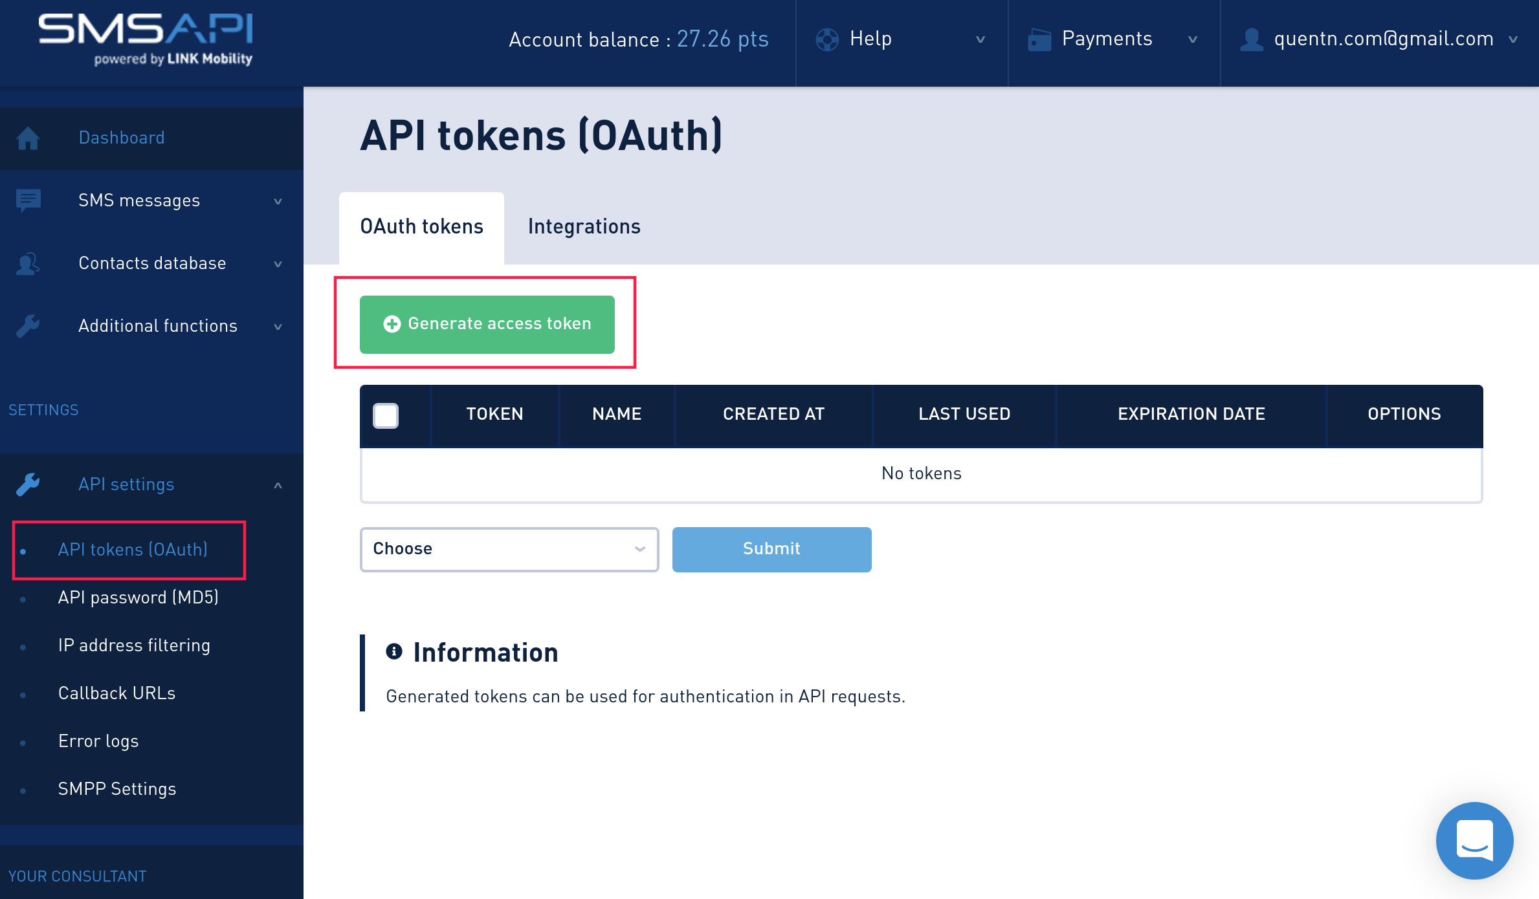The image size is (1539, 899).
Task: Open the account email dropdown menu
Action: pos(1383,39)
